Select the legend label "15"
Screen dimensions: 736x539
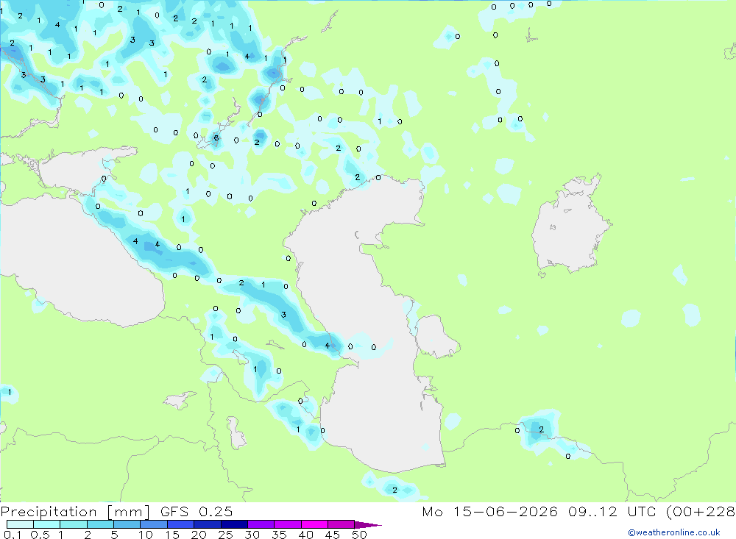pyautogui.click(x=172, y=535)
